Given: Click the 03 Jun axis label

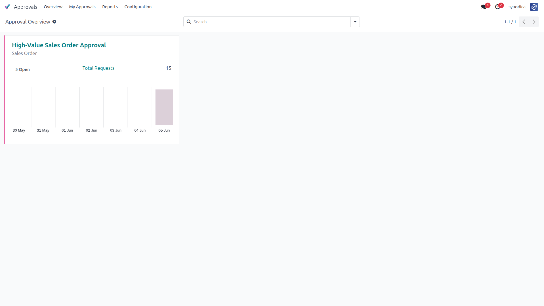Looking at the screenshot, I should [116, 130].
